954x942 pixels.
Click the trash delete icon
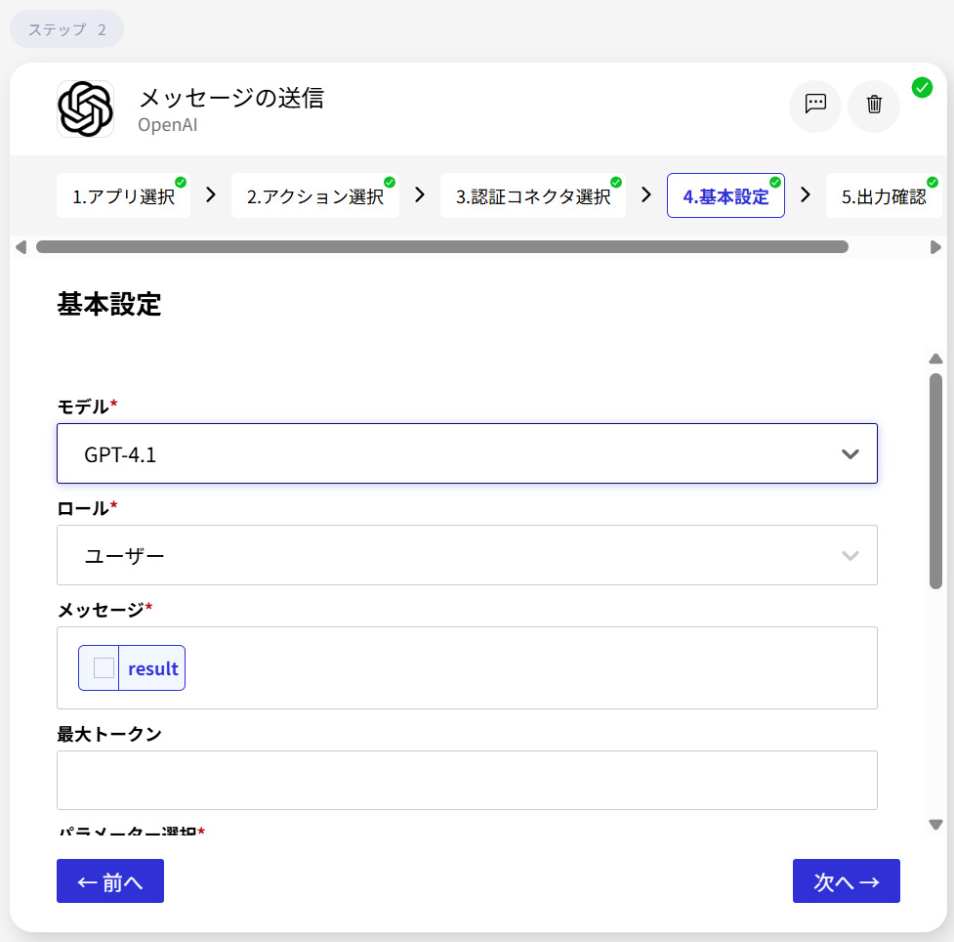pyautogui.click(x=874, y=106)
